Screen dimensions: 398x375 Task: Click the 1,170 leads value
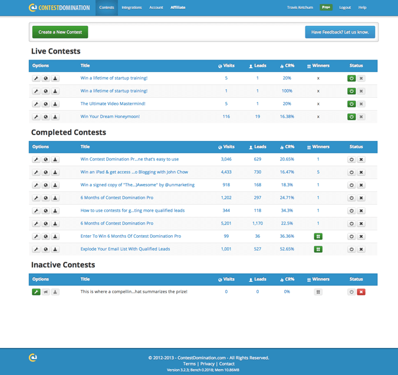[258, 223]
